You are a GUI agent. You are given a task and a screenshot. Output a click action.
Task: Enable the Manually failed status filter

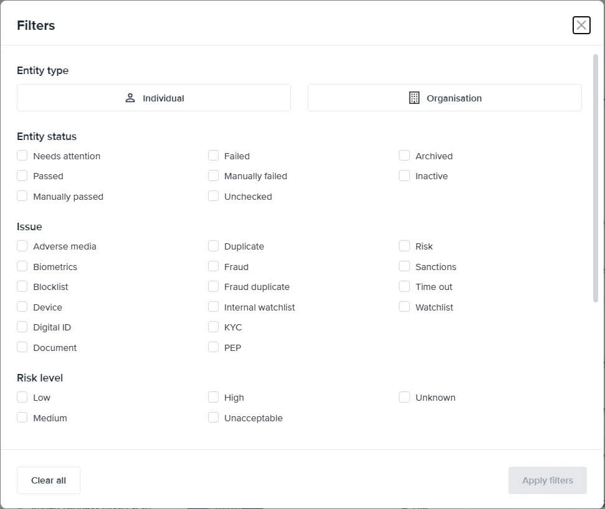pyautogui.click(x=214, y=176)
